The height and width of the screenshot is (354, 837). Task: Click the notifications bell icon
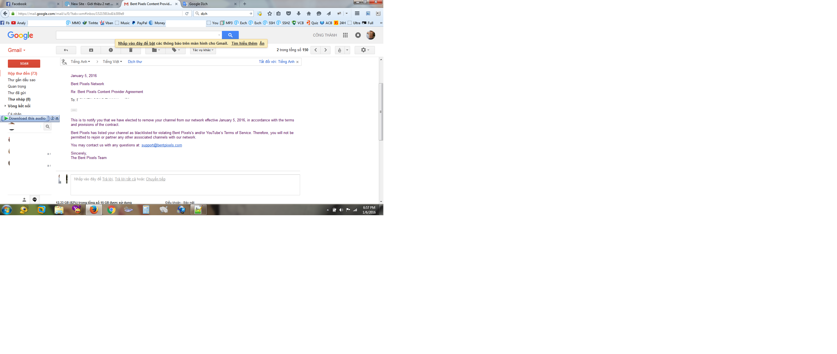(x=358, y=35)
